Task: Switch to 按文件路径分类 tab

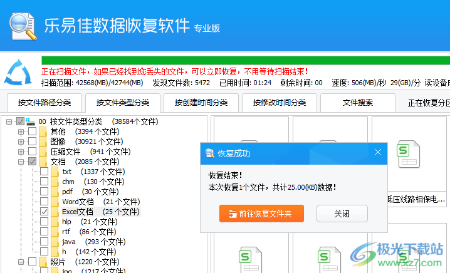Action: point(44,103)
